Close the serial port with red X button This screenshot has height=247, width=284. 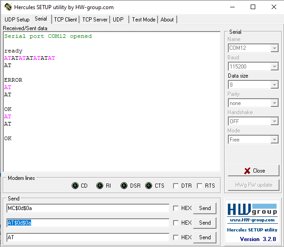click(253, 171)
